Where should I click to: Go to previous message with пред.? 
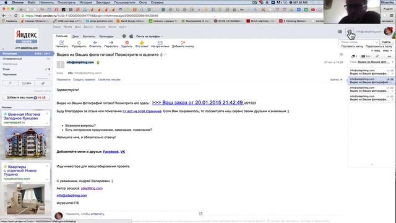pyautogui.click(x=376, y=51)
